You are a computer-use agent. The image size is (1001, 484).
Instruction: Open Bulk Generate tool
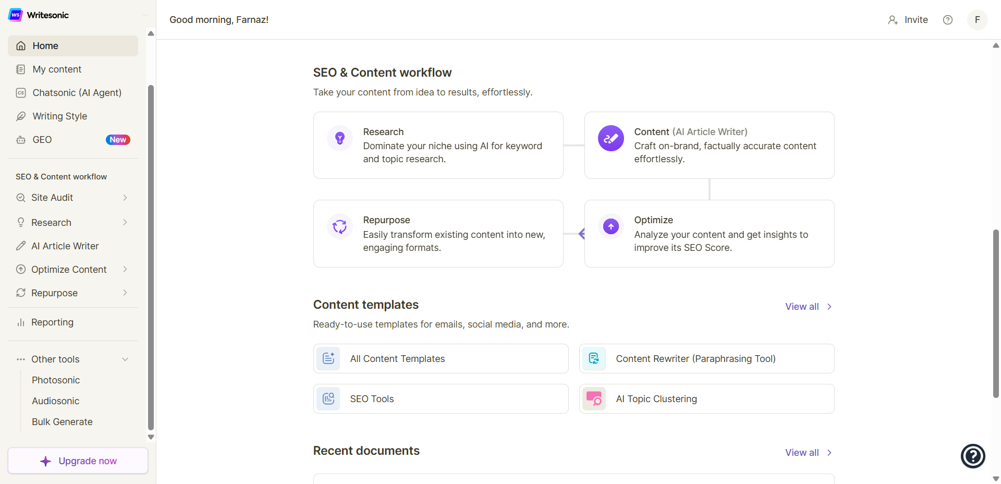tap(62, 422)
